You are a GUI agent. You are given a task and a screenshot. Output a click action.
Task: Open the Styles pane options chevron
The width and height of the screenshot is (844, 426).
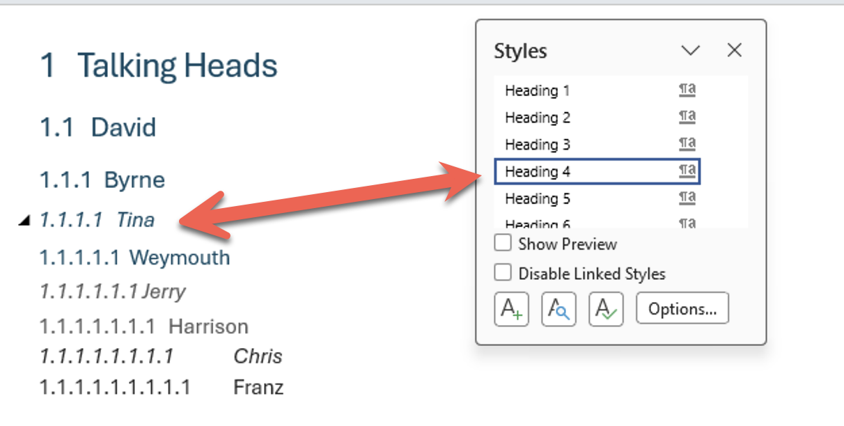point(690,51)
